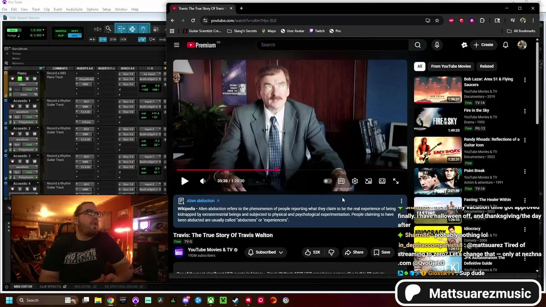Screen dimensions: 546x307
Task: Open the AudioSuite menu in Pro Tools
Action: pos(74,9)
